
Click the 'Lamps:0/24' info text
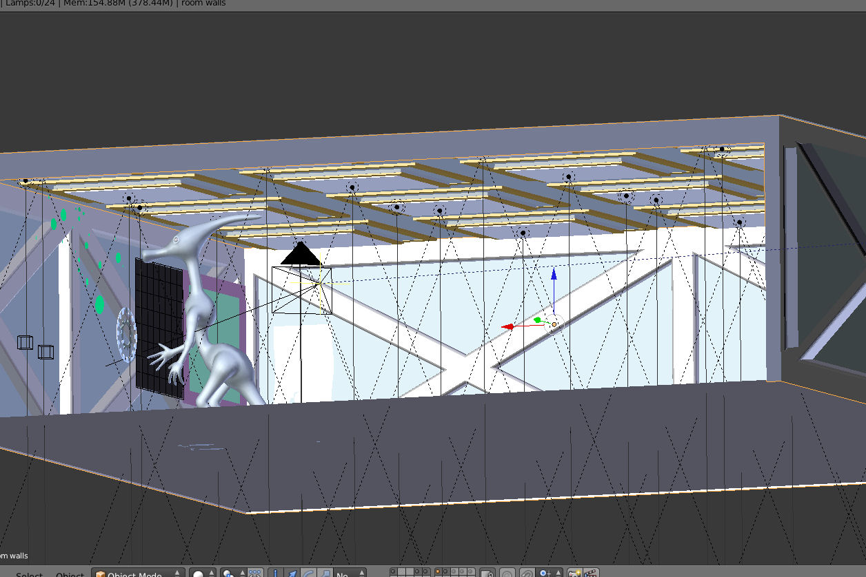tap(29, 3)
